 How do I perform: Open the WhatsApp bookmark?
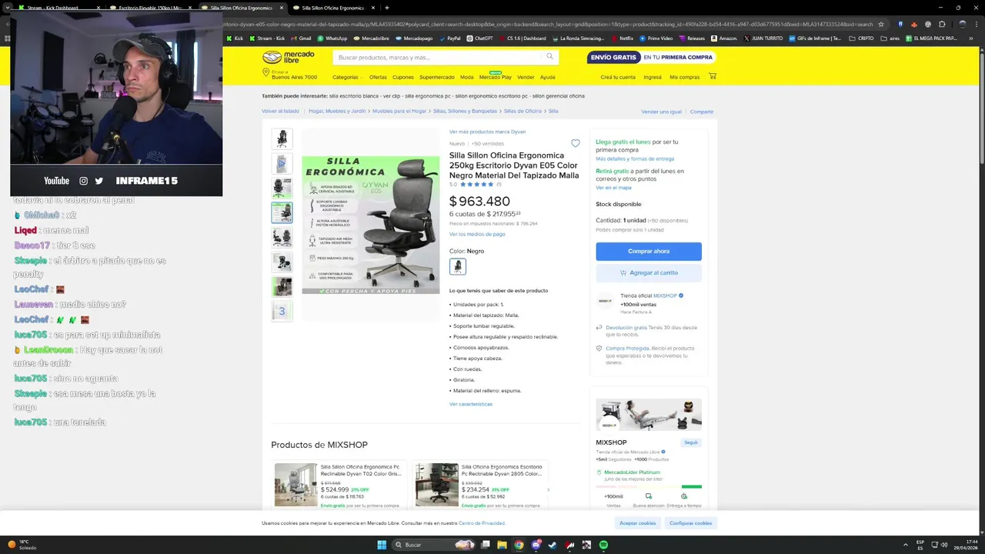pyautogui.click(x=332, y=38)
